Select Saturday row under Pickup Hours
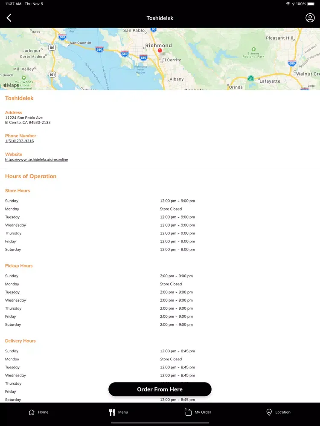The image size is (320, 426). pyautogui.click(x=160, y=324)
